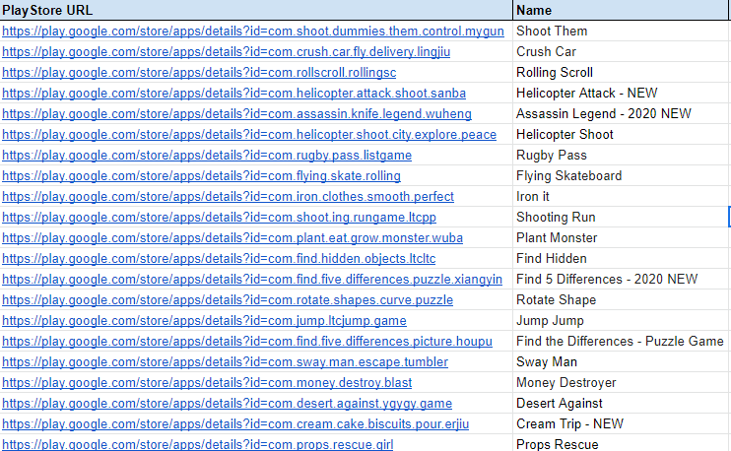This screenshot has height=451, width=731.
Task: Open the com.helicopter.attack.shoot.sanba link
Action: (233, 94)
